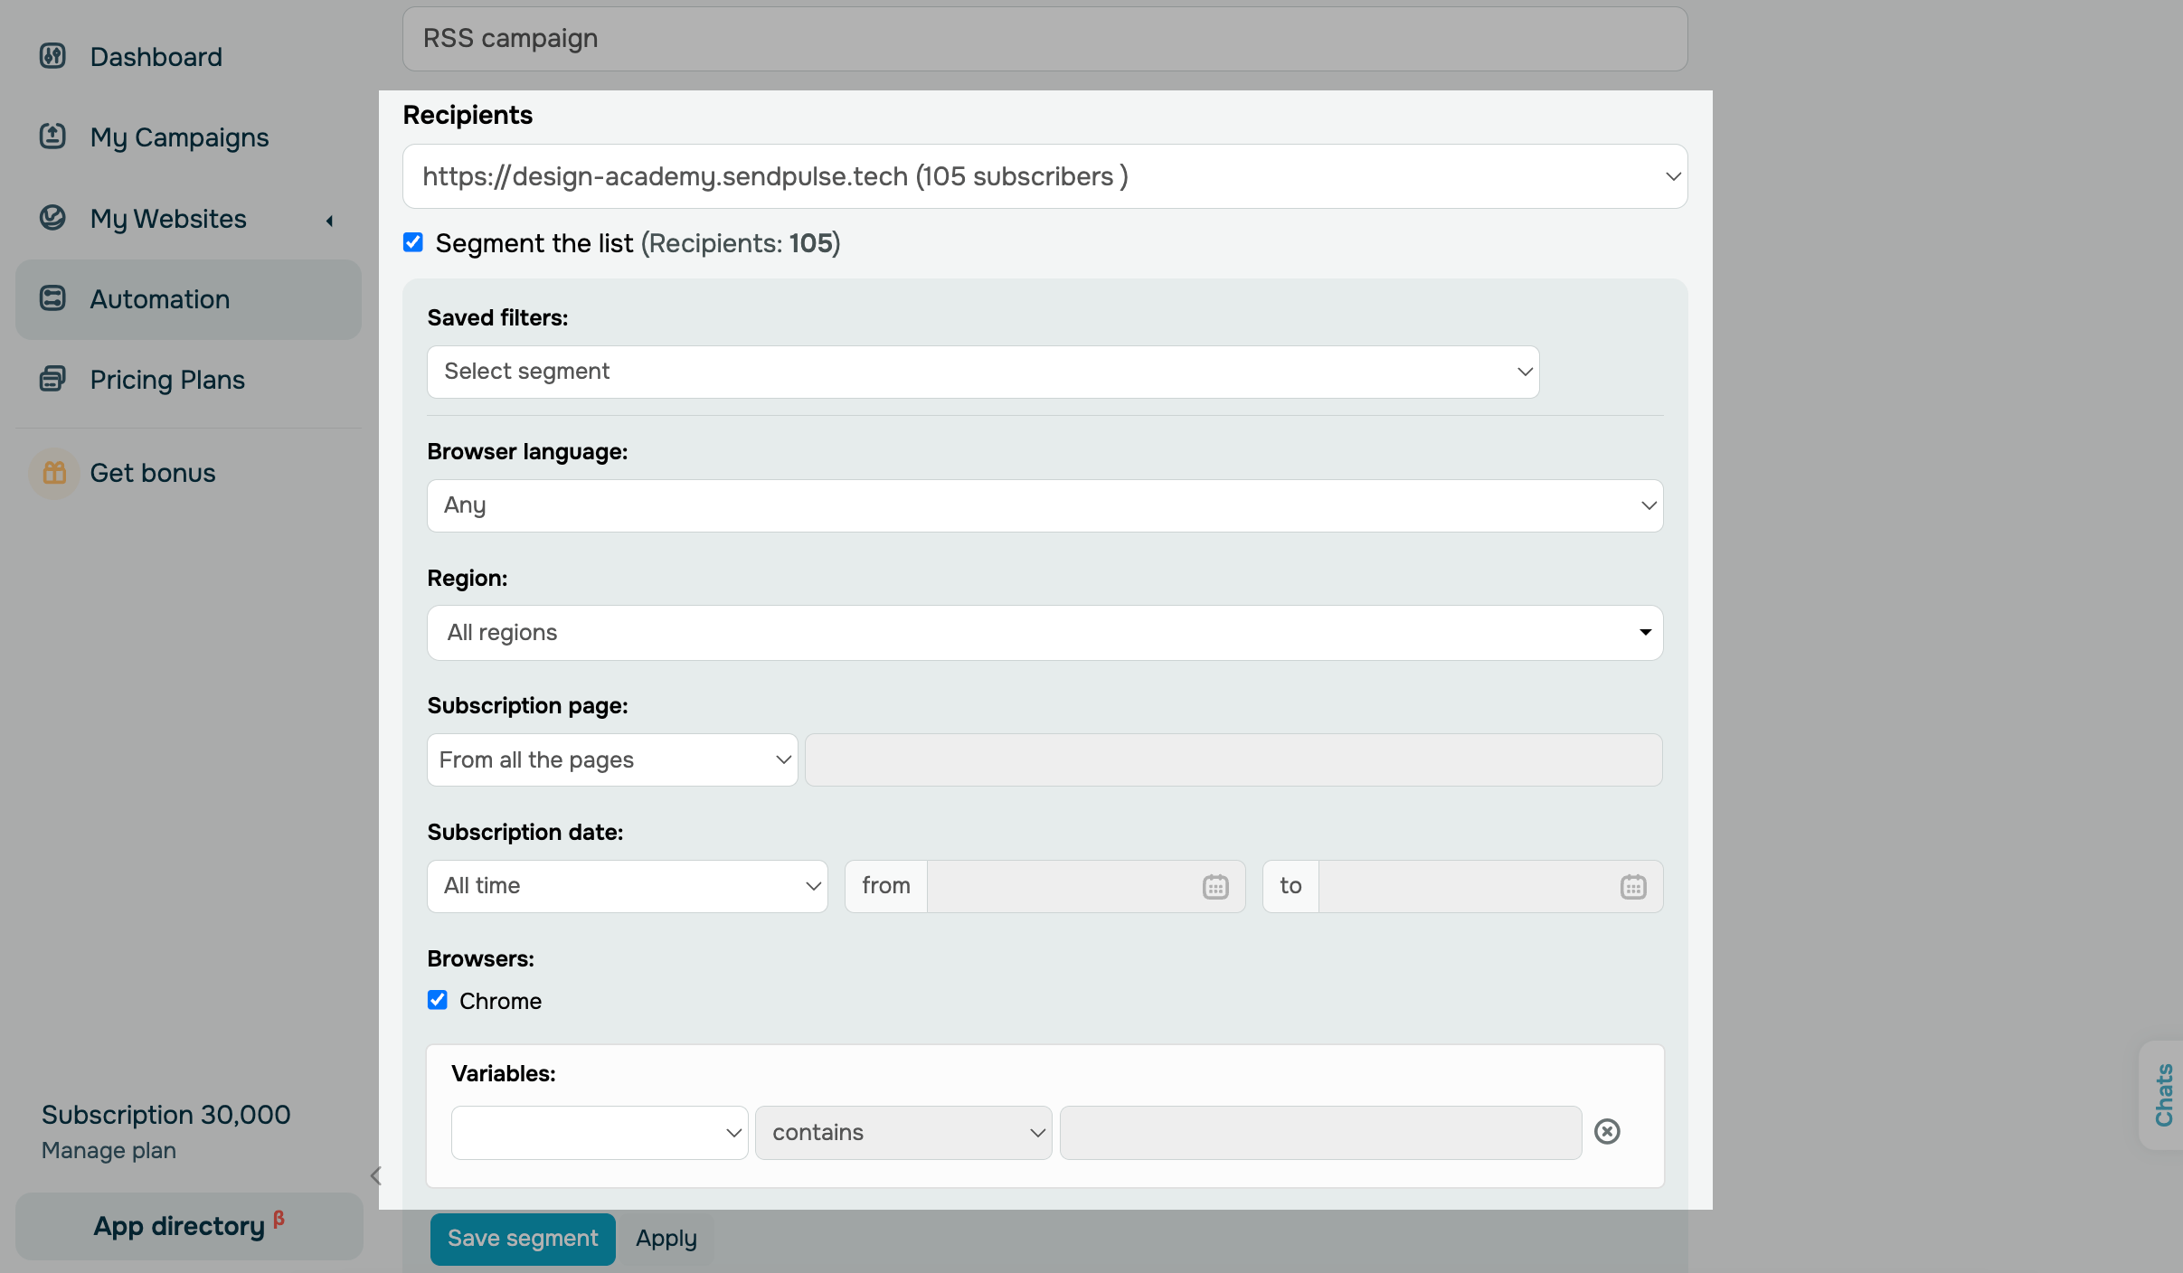Image resolution: width=2183 pixels, height=1273 pixels.
Task: Open the Select segment saved filters dropdown
Action: click(982, 372)
